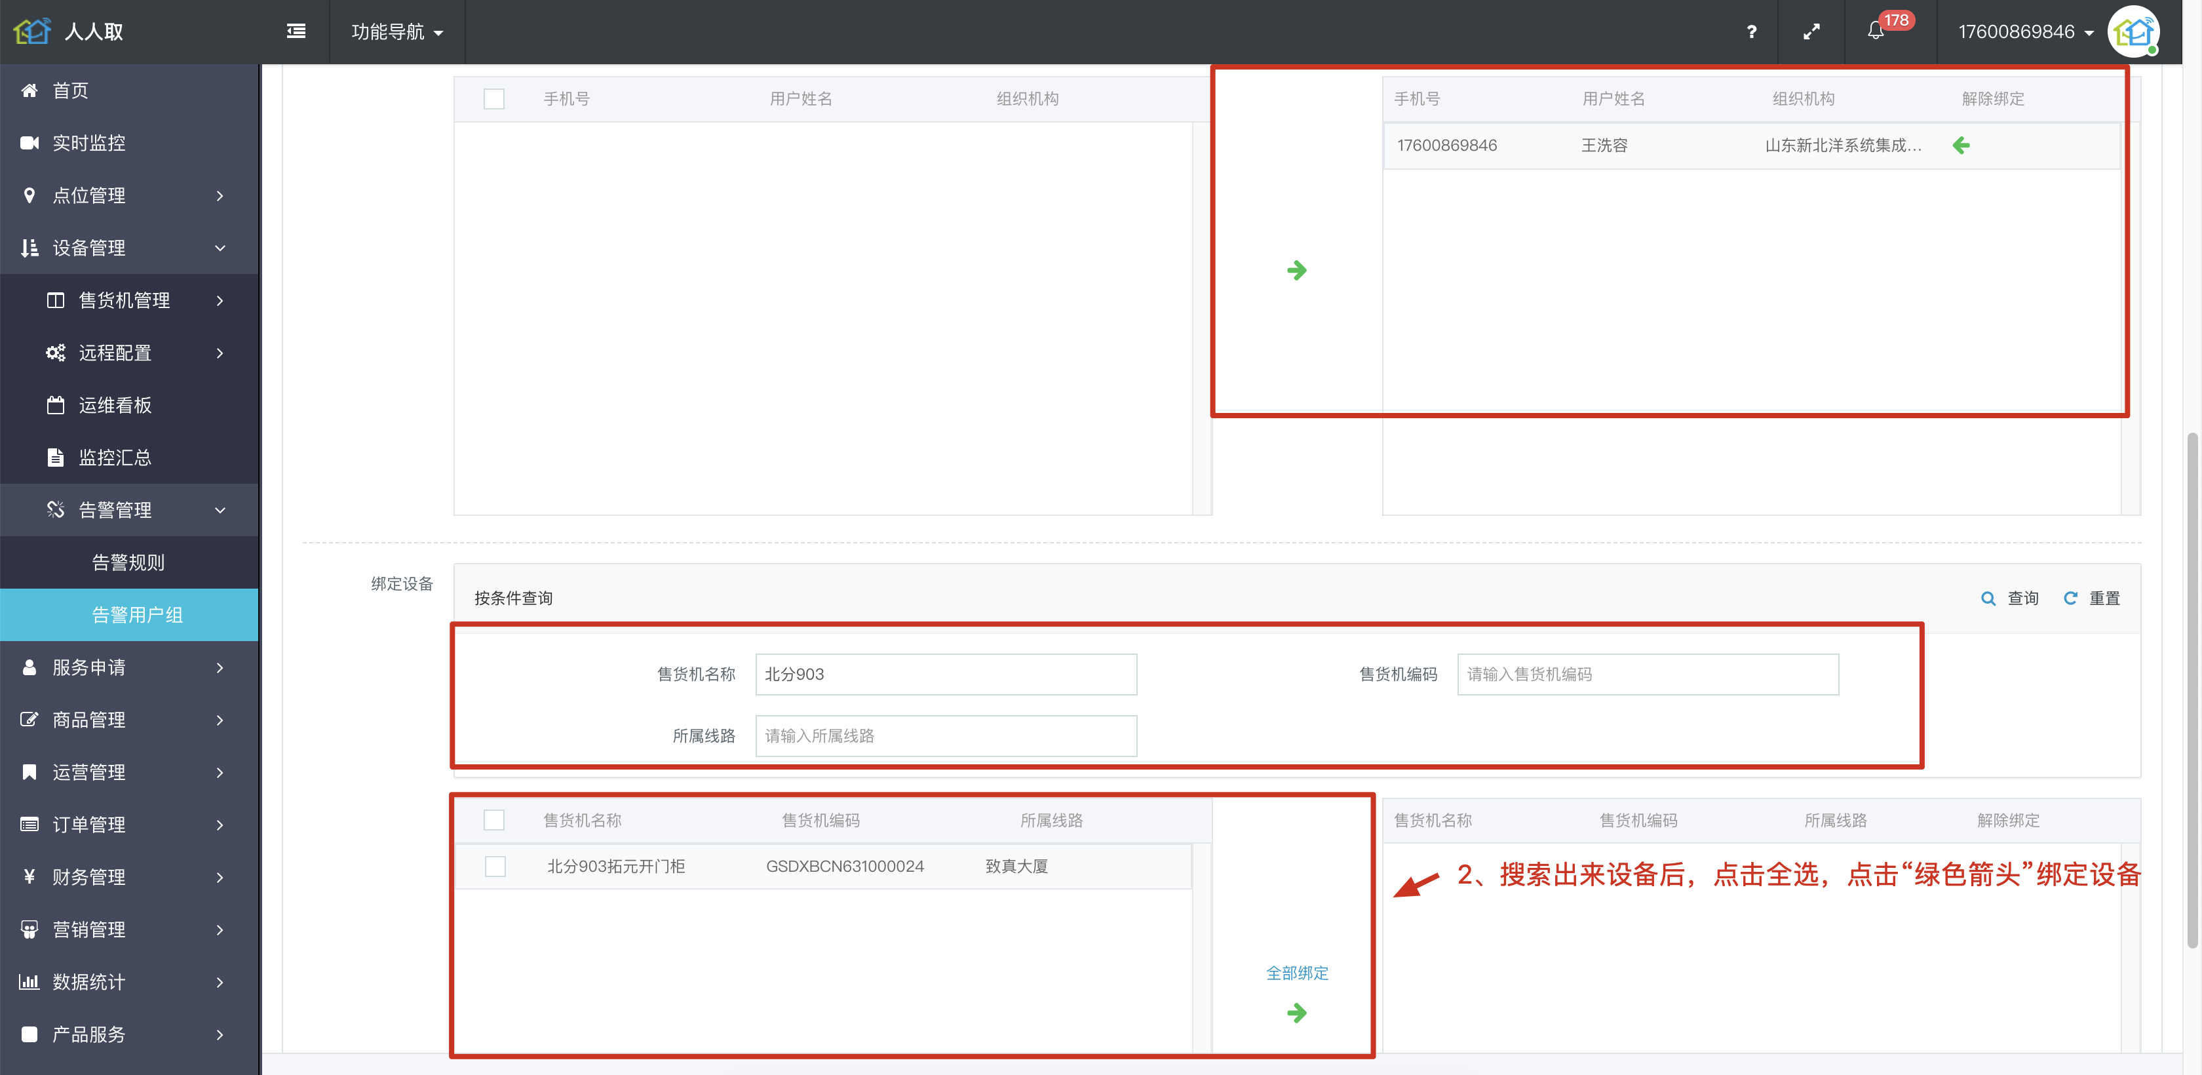Expand 点位管理 chevron
Screen dimensions: 2202x1075
pos(220,196)
